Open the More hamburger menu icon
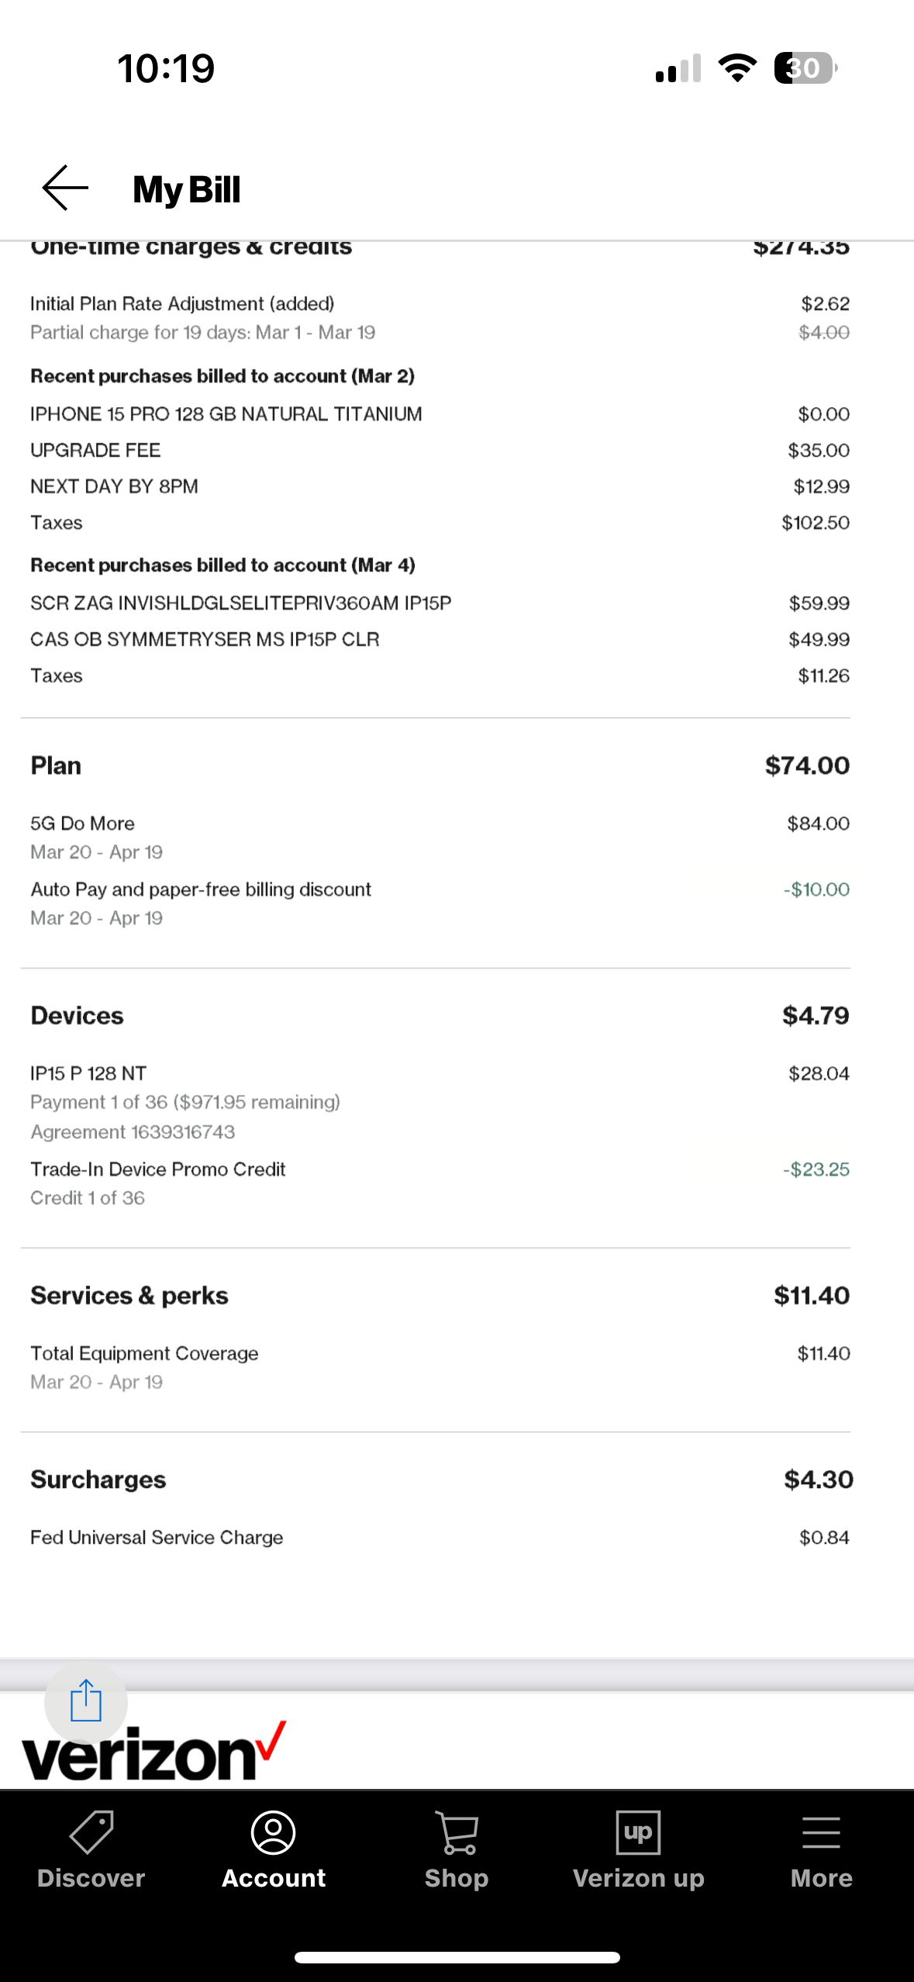The height and width of the screenshot is (1982, 914). (821, 1832)
